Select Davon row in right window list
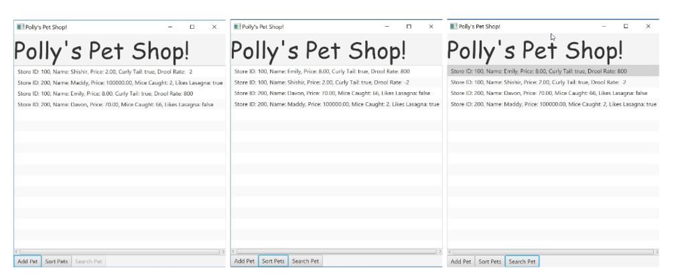 553,93
